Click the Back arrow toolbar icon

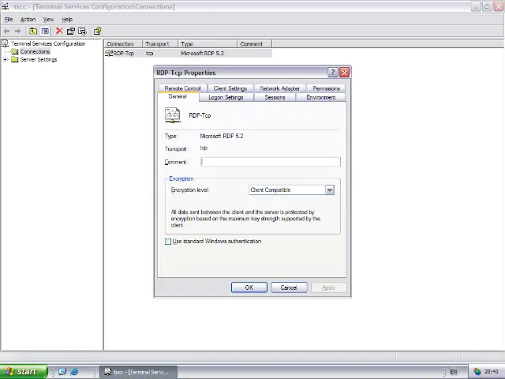coord(6,32)
